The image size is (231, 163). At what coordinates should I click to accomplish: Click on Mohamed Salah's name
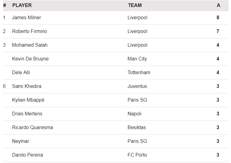coord(30,45)
